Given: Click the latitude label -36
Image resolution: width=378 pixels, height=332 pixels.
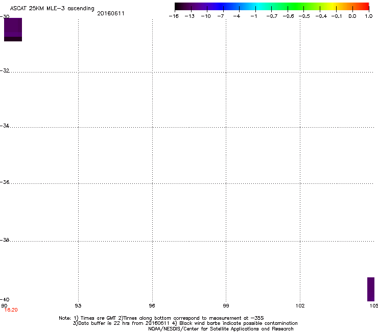Looking at the screenshot, I should pyautogui.click(x=5, y=182).
